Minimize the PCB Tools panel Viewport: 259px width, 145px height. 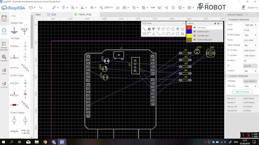coord(184,23)
